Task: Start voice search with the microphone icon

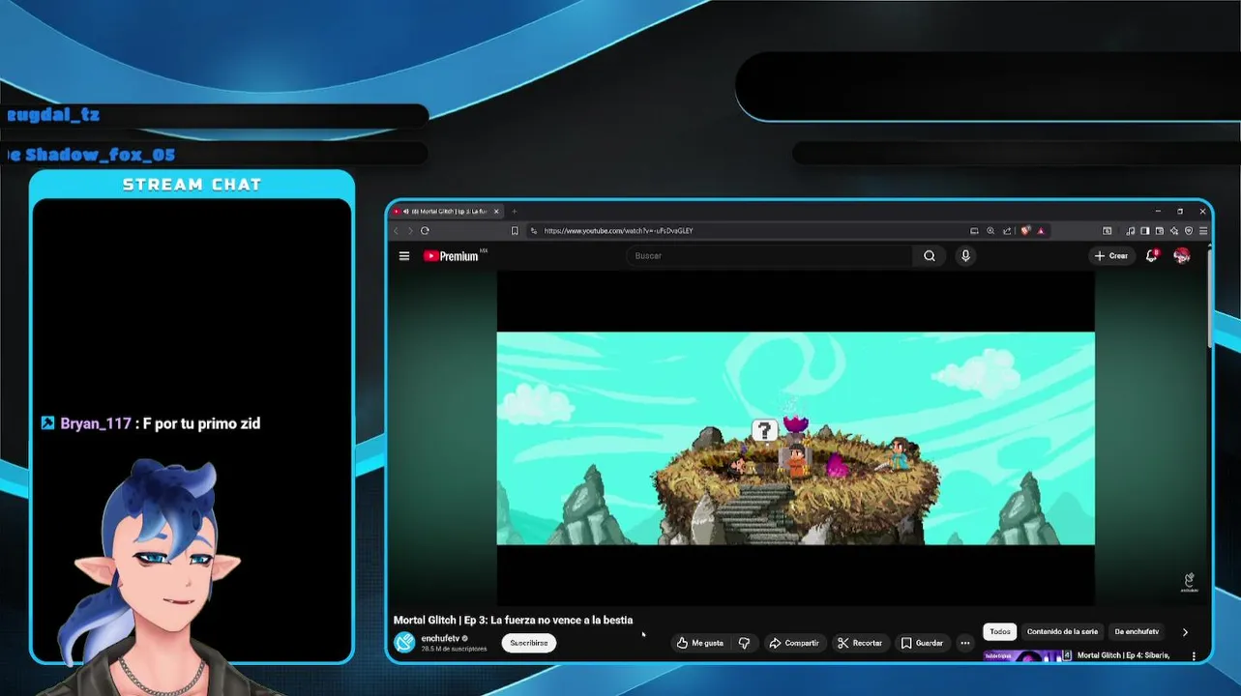Action: [x=965, y=256]
